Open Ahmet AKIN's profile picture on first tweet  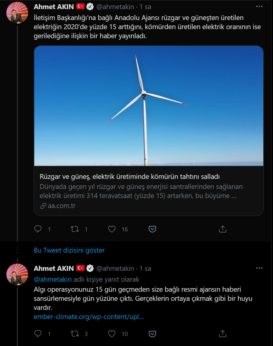coord(17,13)
